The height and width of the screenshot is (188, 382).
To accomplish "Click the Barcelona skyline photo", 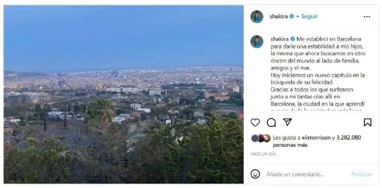I will click(123, 94).
